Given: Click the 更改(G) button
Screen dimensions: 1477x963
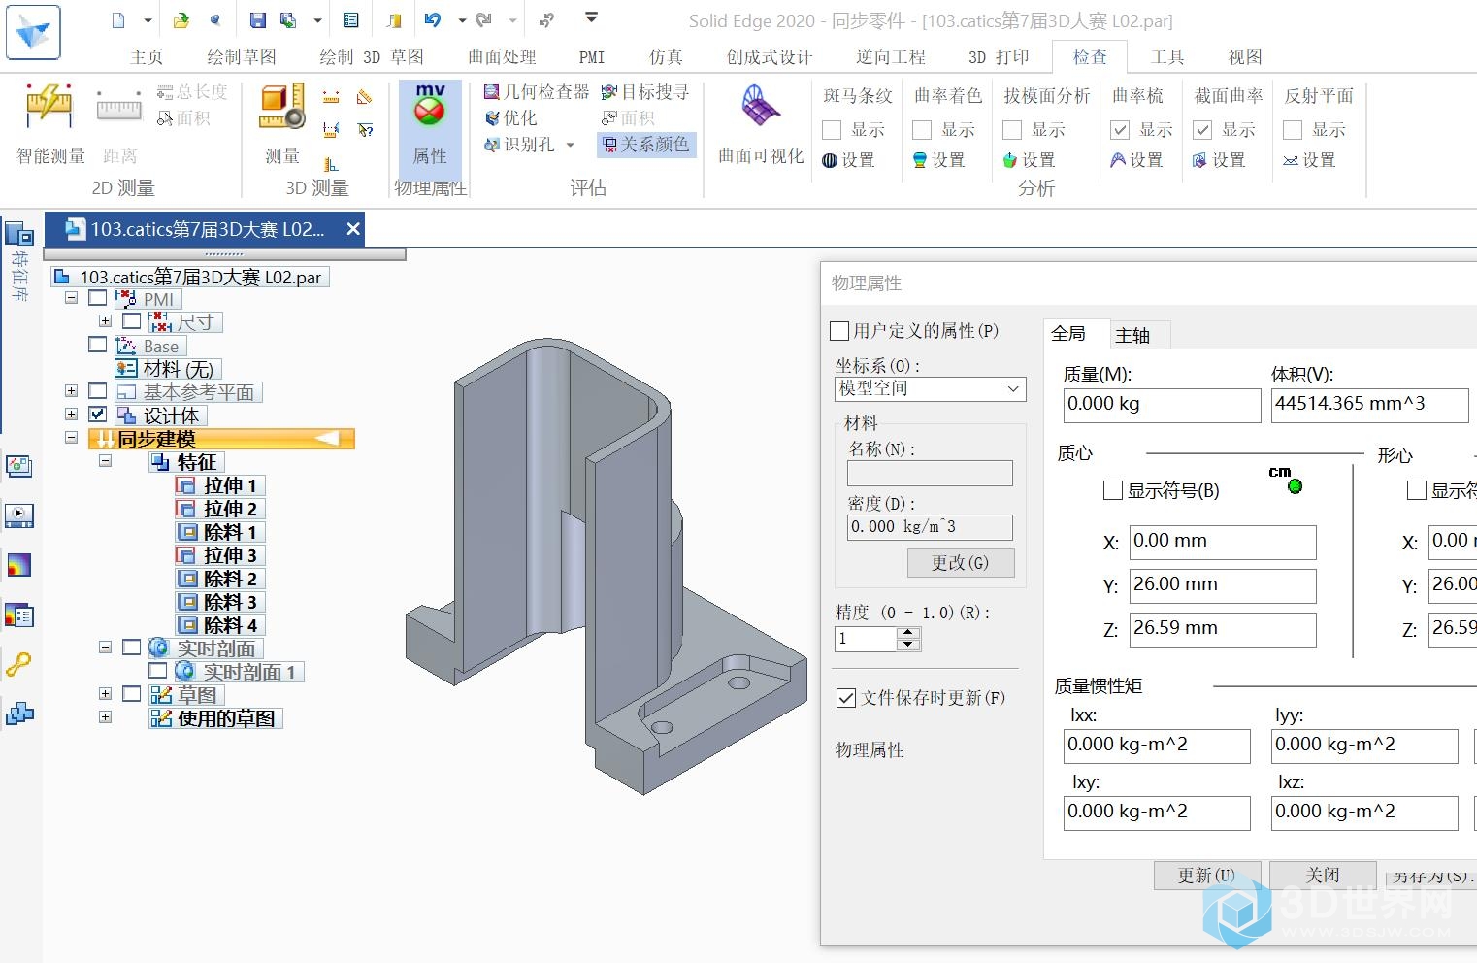Looking at the screenshot, I should [960, 563].
